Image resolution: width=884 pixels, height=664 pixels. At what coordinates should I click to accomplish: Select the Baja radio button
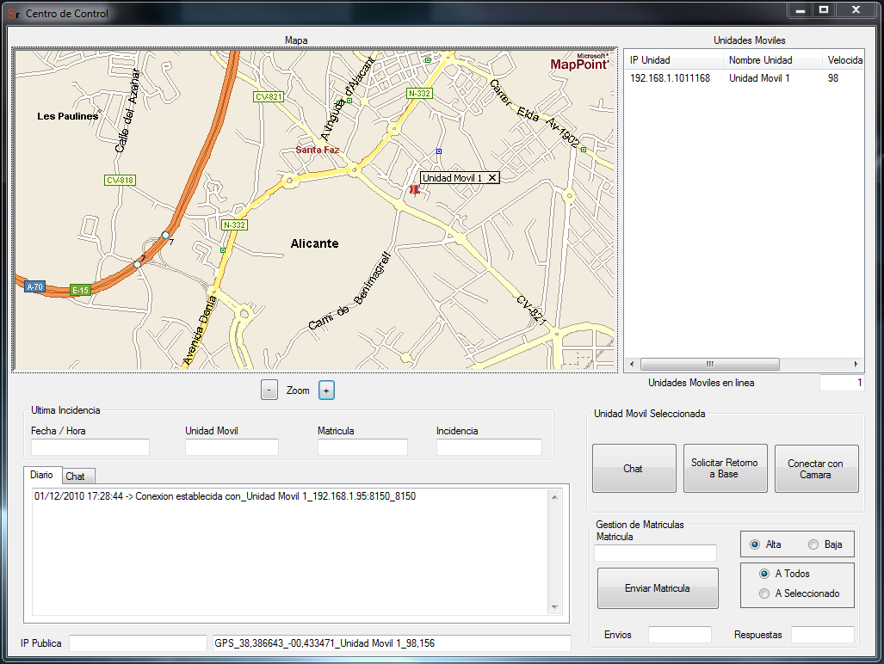pyautogui.click(x=813, y=544)
